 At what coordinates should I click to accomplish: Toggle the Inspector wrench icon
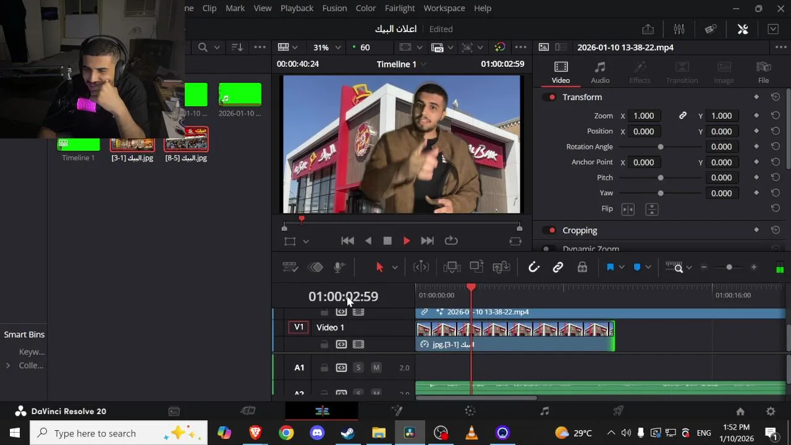(743, 29)
